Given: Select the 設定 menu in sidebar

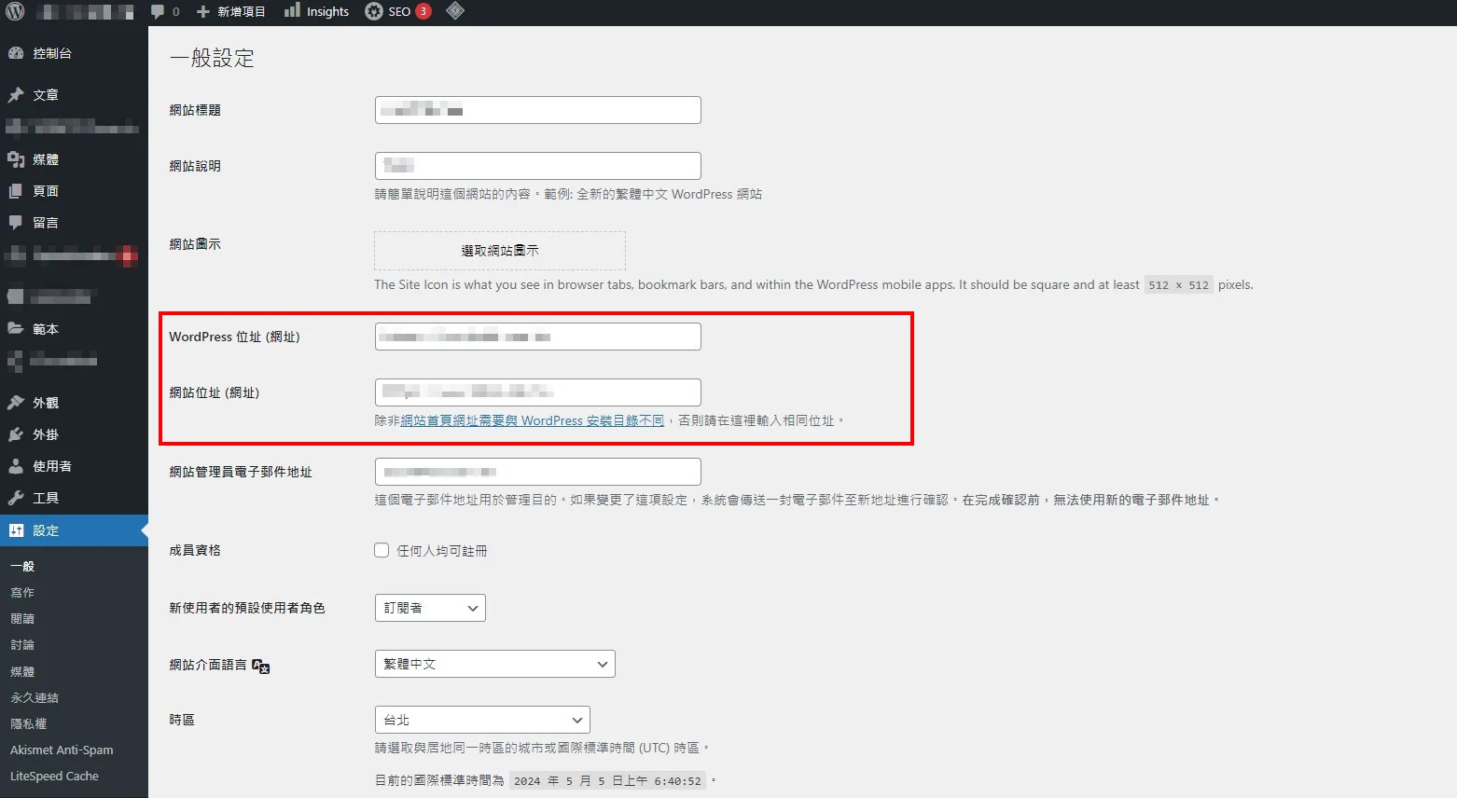Looking at the screenshot, I should click(74, 530).
